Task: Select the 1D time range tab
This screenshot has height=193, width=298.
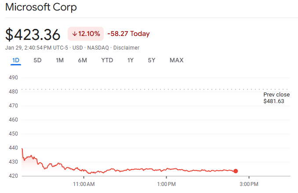Action: (16, 60)
